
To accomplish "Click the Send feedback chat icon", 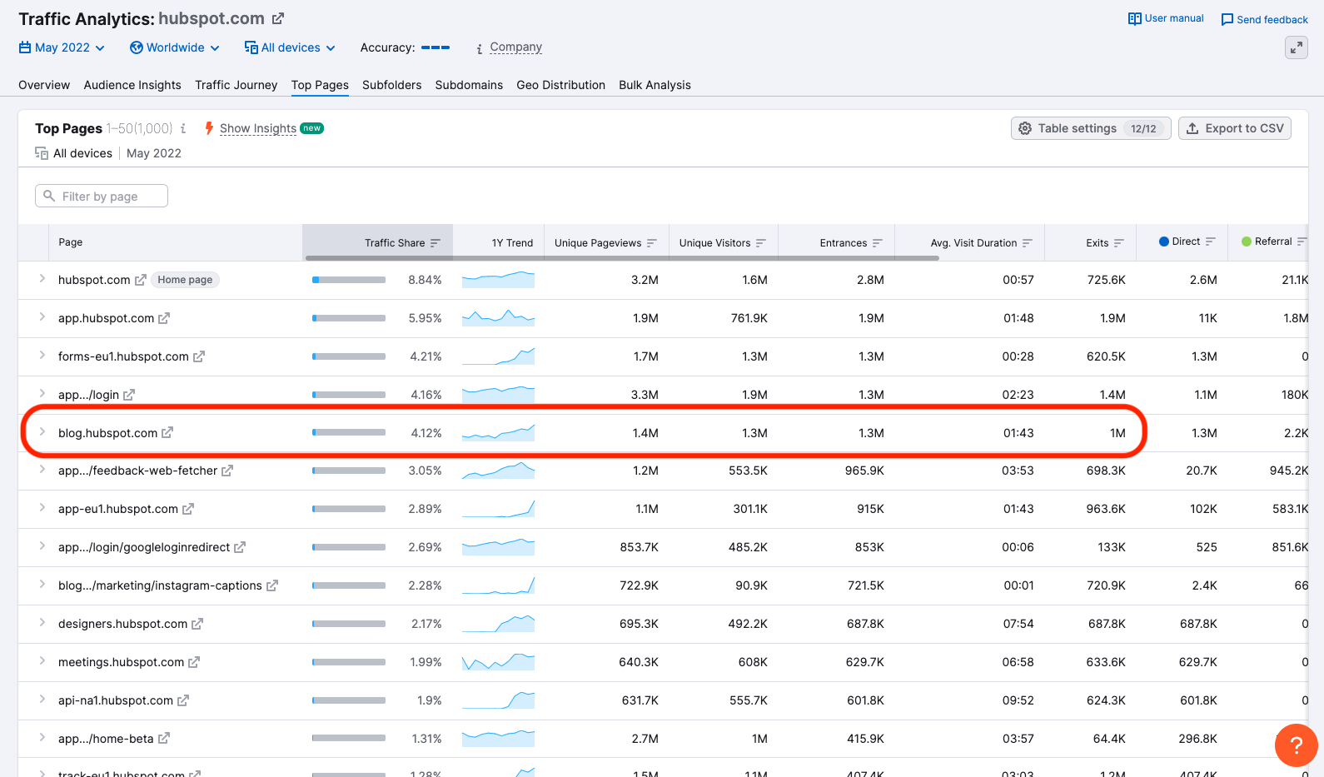I will (1227, 19).
